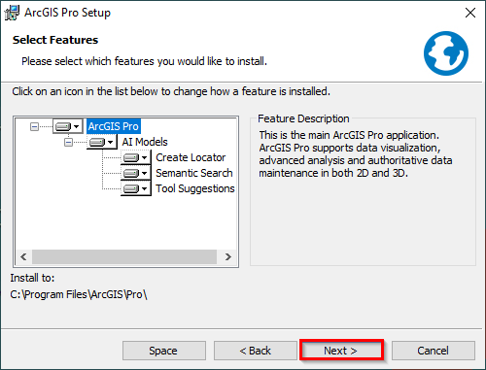Click the Next button
This screenshot has width=486, height=370.
click(x=341, y=351)
